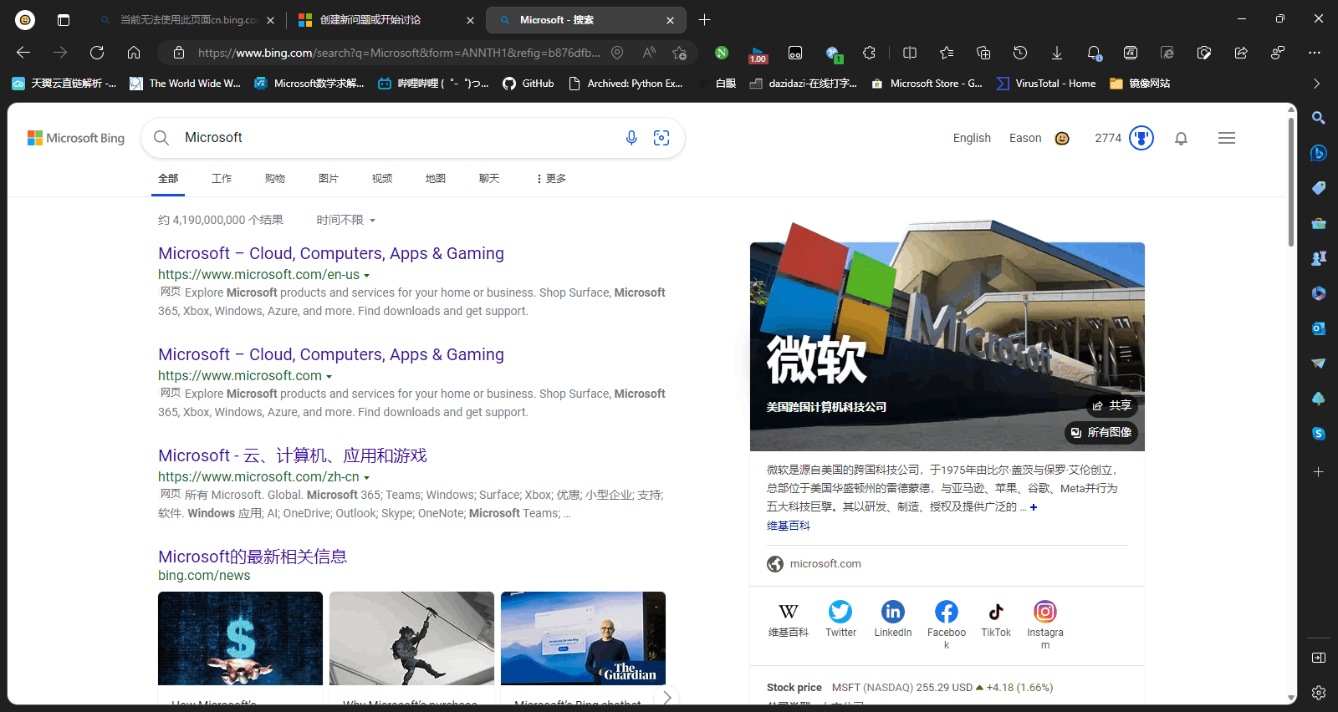Switch language to English link

[972, 138]
